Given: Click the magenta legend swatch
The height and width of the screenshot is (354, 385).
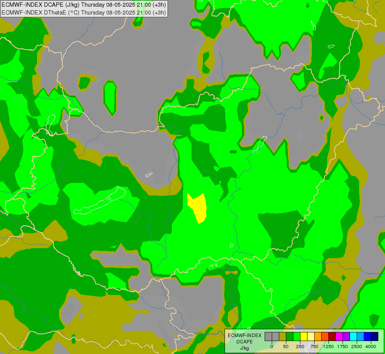Looking at the screenshot, I should pos(339,337).
